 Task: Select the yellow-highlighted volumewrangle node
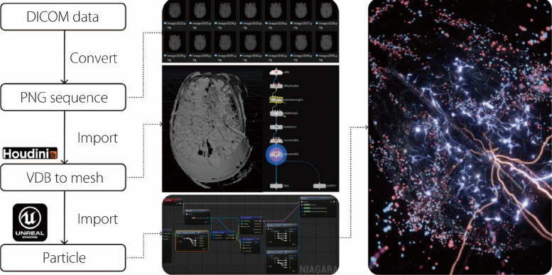[276, 100]
